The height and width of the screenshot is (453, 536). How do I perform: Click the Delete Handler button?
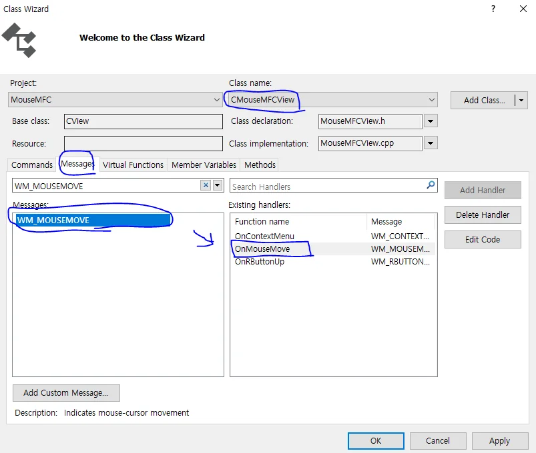click(483, 215)
